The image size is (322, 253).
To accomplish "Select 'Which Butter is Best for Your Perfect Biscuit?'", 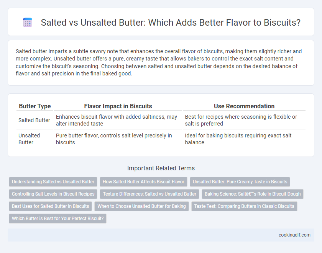I will (58, 219).
